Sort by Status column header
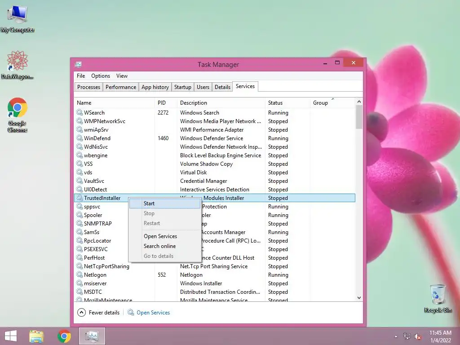Viewport: 460px width, 345px height. pyautogui.click(x=288, y=103)
